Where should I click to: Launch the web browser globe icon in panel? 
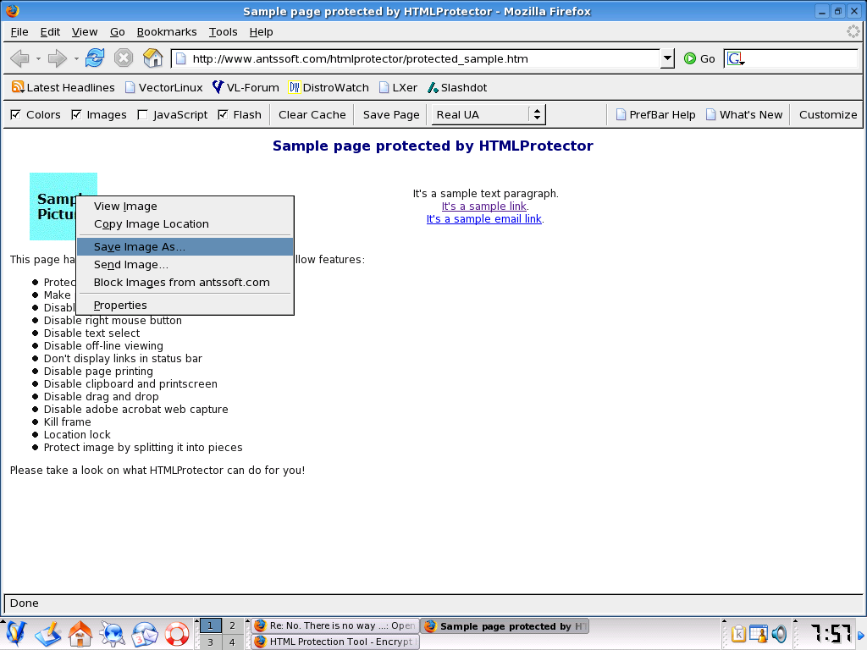(113, 634)
